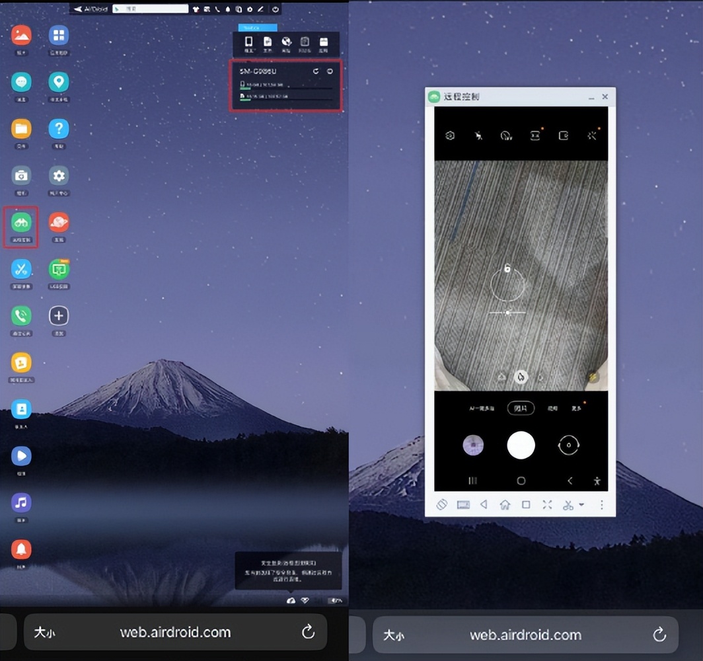Viewport: 703px width, 661px height.
Task: Select the file tab in Toolbox panel
Action: (x=267, y=44)
